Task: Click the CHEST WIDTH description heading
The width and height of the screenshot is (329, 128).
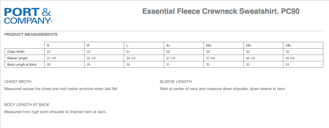Action: (18, 82)
